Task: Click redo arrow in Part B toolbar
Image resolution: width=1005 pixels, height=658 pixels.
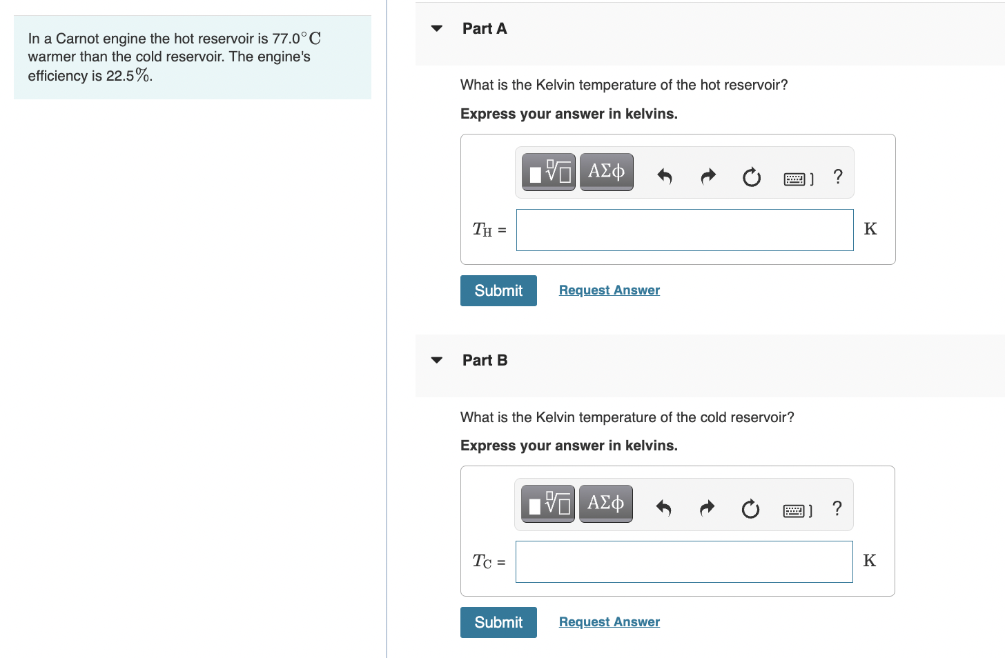Action: pos(708,509)
